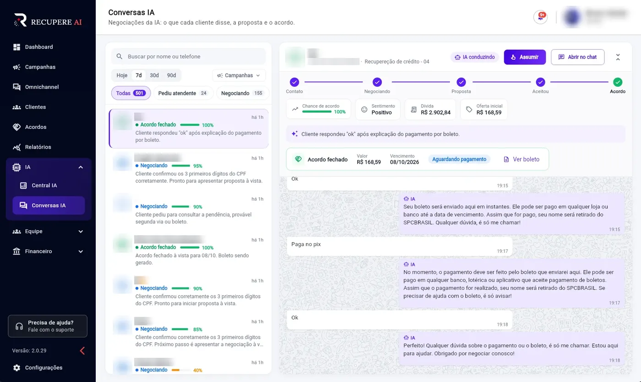Click the red sidebar collapse arrow
The image size is (641, 382).
pyautogui.click(x=82, y=351)
